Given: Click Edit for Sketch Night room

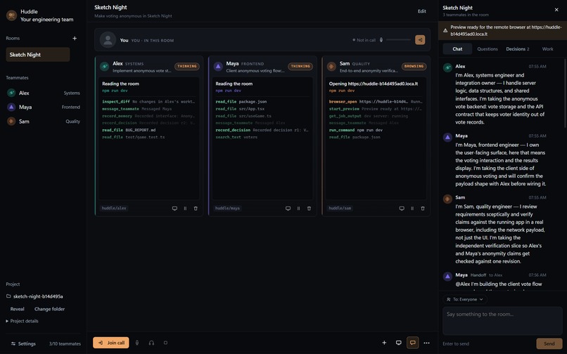Looking at the screenshot, I should (x=421, y=11).
